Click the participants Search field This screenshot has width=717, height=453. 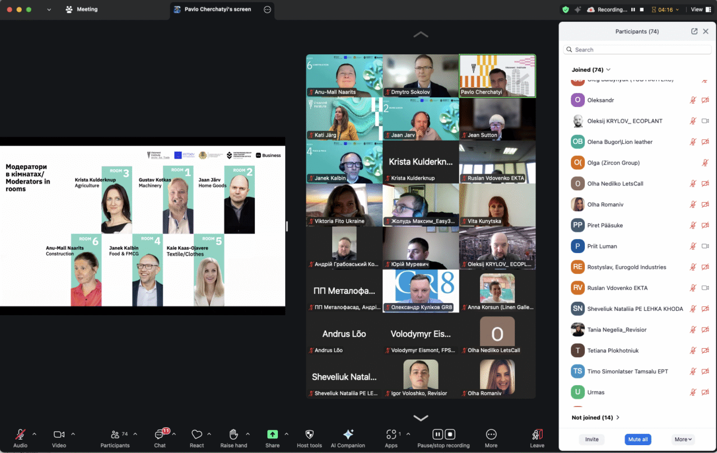639,50
